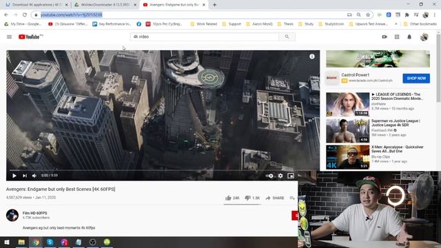Open the X-Men Apocalypse Quicksilver thumbnail
The height and width of the screenshot is (248, 441).
347,157
